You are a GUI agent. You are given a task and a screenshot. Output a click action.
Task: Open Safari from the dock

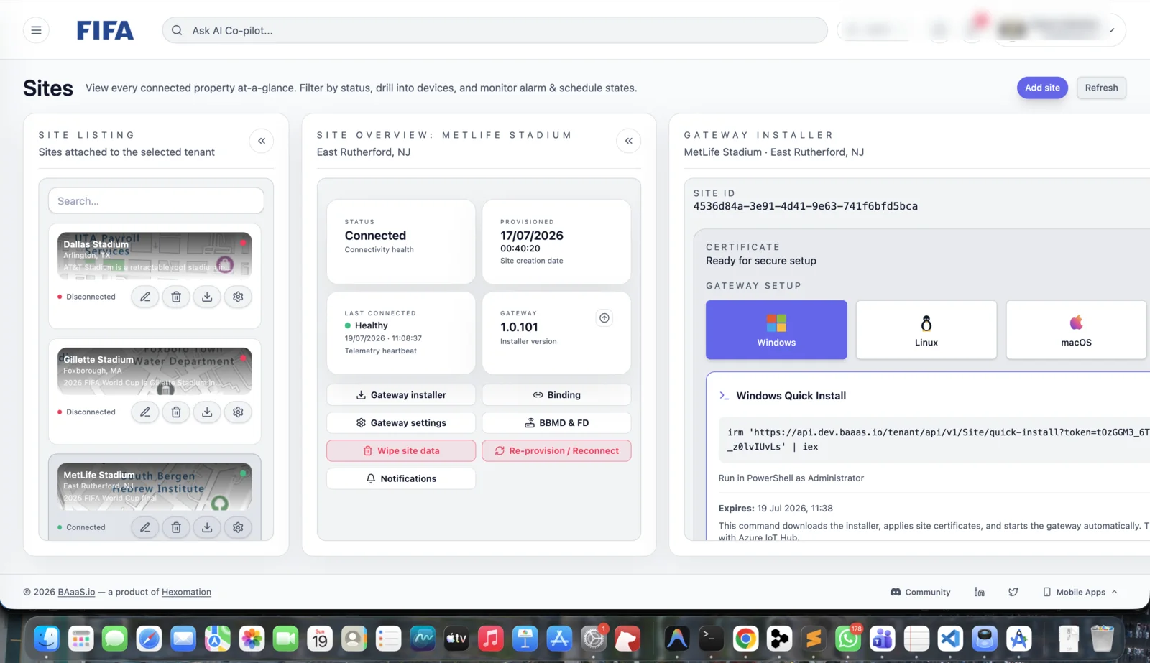tap(149, 638)
